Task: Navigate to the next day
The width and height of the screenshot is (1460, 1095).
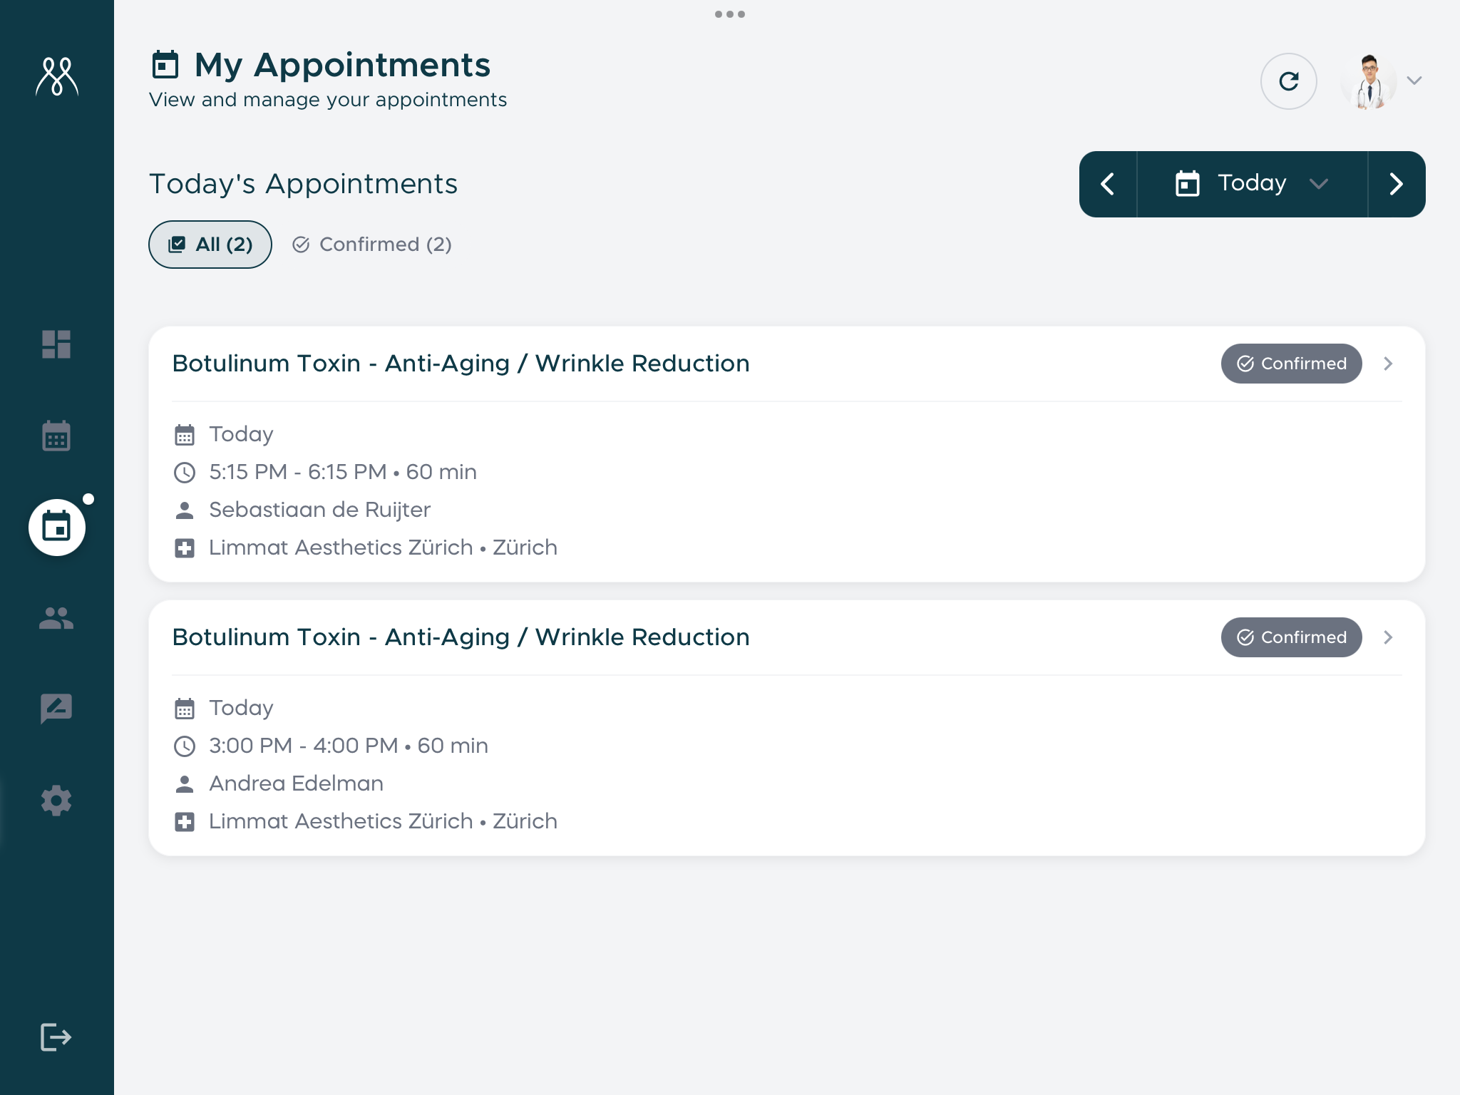Action: (1396, 183)
